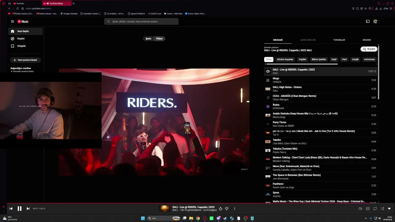Reload the page
This screenshot has width=395, height=222.
coord(17,9)
